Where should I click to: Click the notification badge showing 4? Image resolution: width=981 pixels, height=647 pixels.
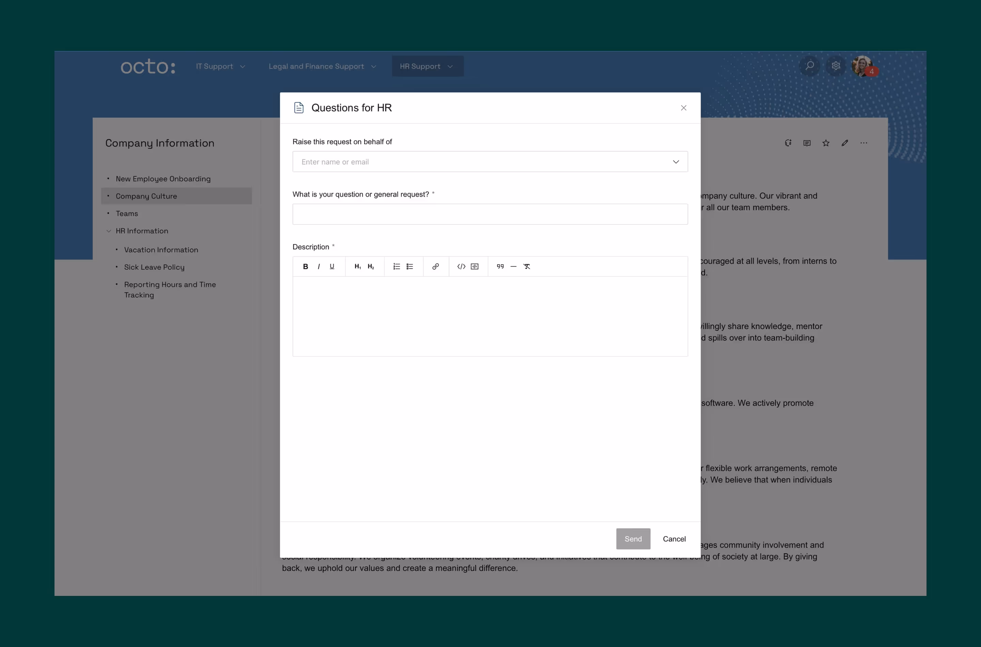[x=872, y=72]
